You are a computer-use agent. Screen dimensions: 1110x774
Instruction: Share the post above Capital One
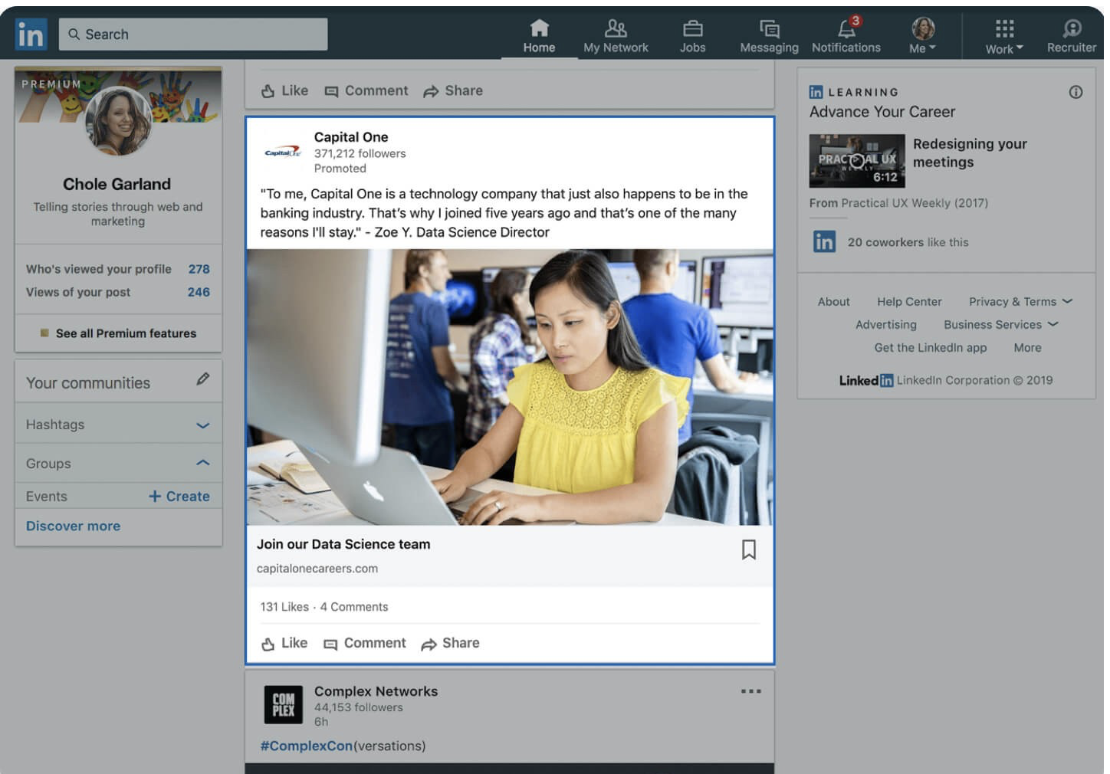453,90
